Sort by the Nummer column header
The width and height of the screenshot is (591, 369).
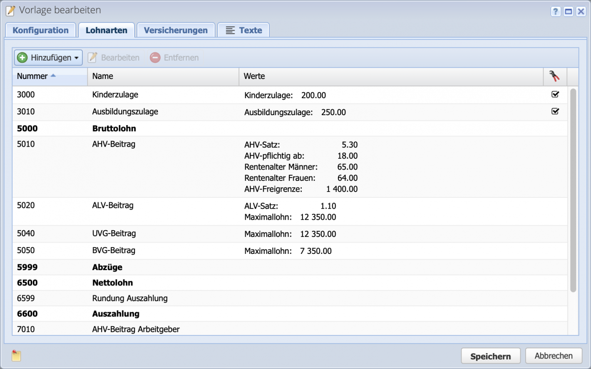32,76
